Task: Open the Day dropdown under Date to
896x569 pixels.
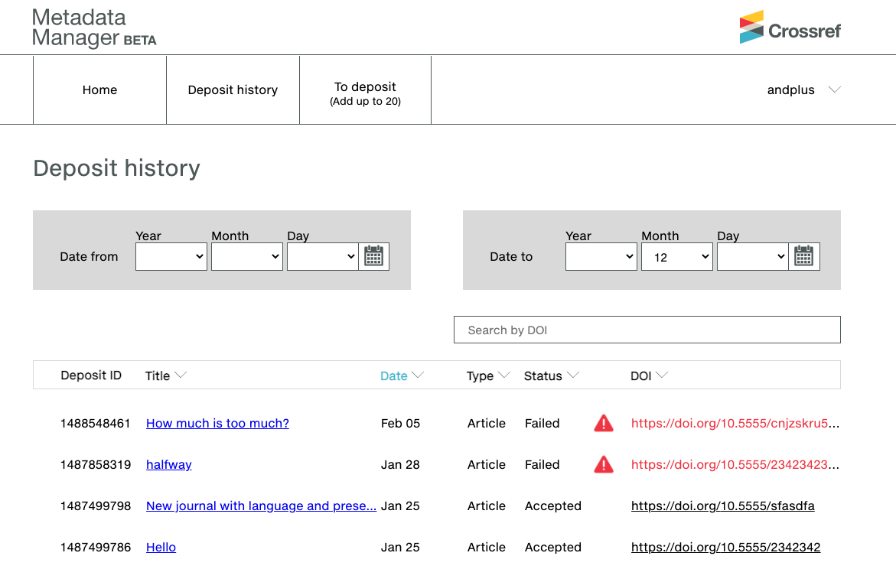Action: click(x=752, y=256)
